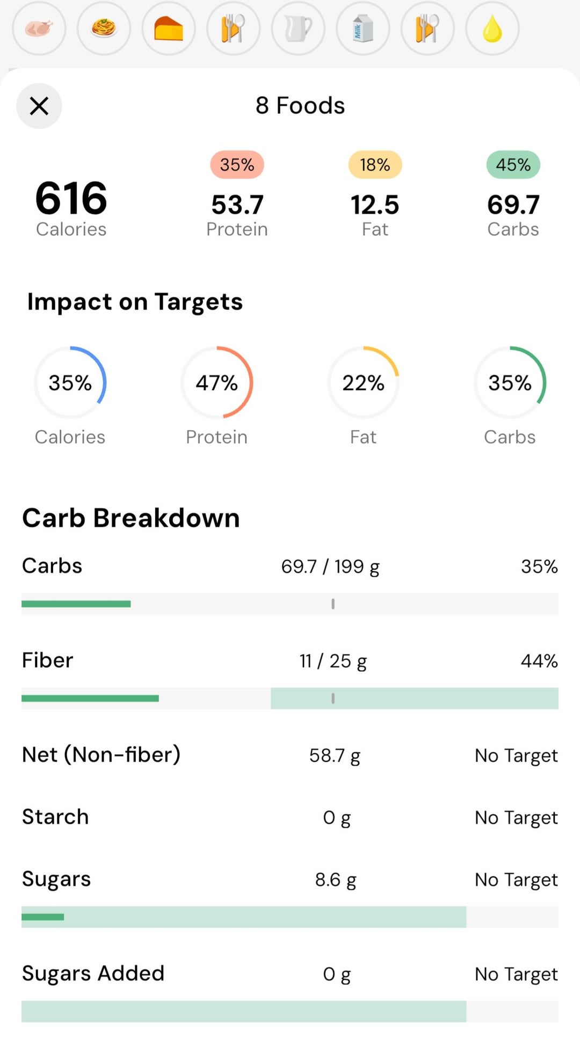
Task: Tap the 18% fat percentage badge
Action: pos(375,164)
